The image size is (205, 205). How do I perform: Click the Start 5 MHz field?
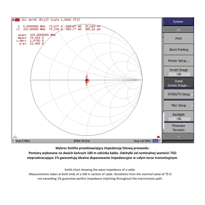[x=23, y=141]
